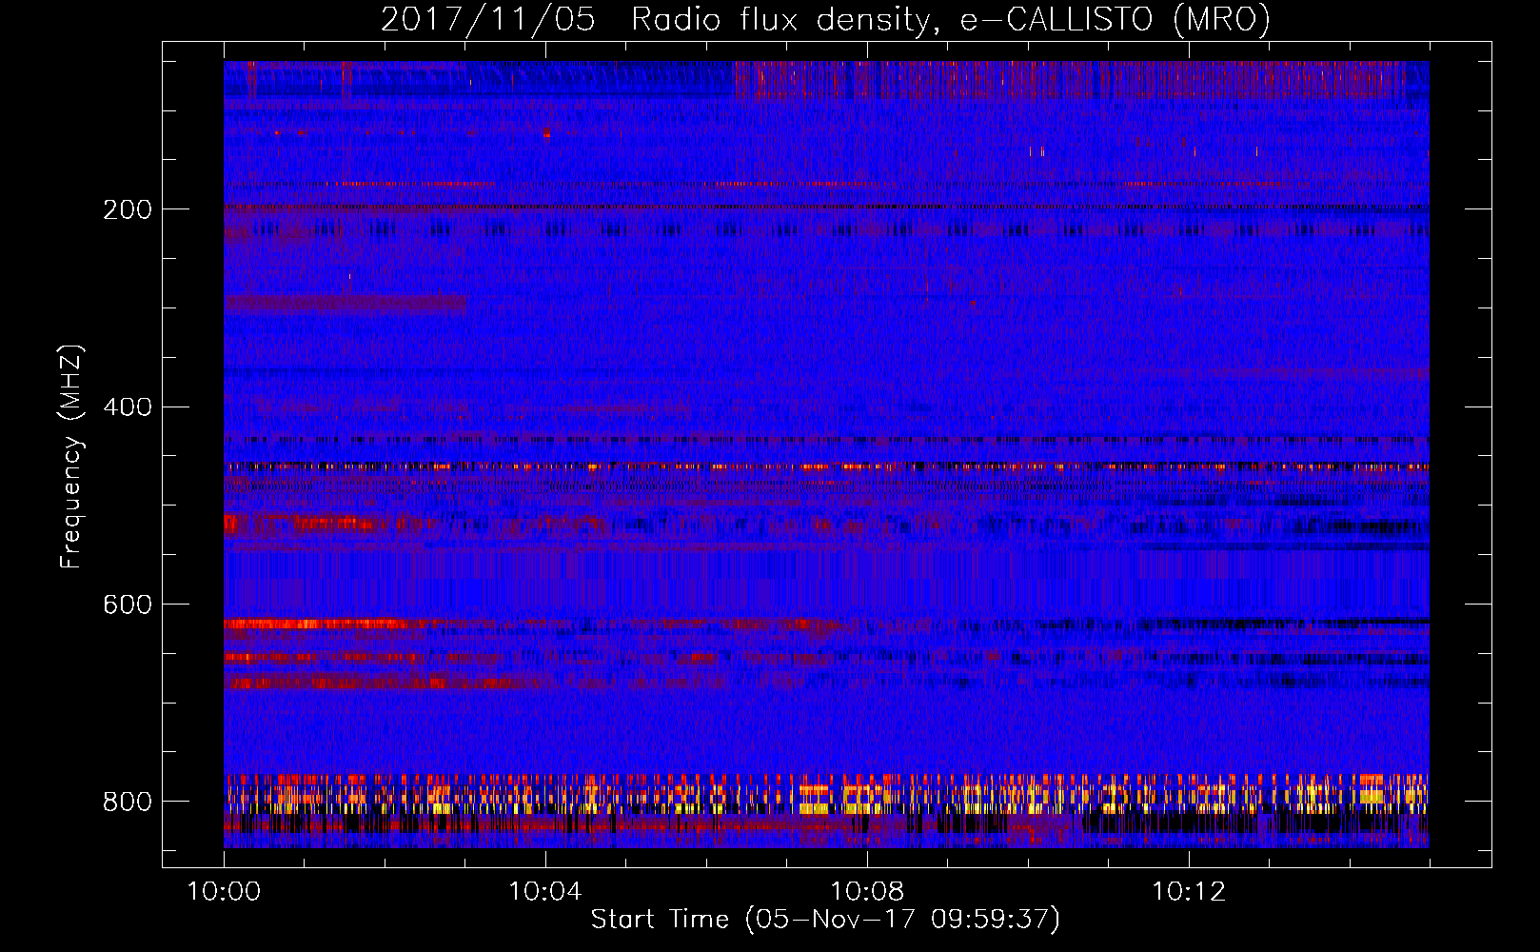Image resolution: width=1540 pixels, height=952 pixels.
Task: Click the 'Start Time (05-Nov-17 09:59:37)' label
Action: [x=825, y=920]
